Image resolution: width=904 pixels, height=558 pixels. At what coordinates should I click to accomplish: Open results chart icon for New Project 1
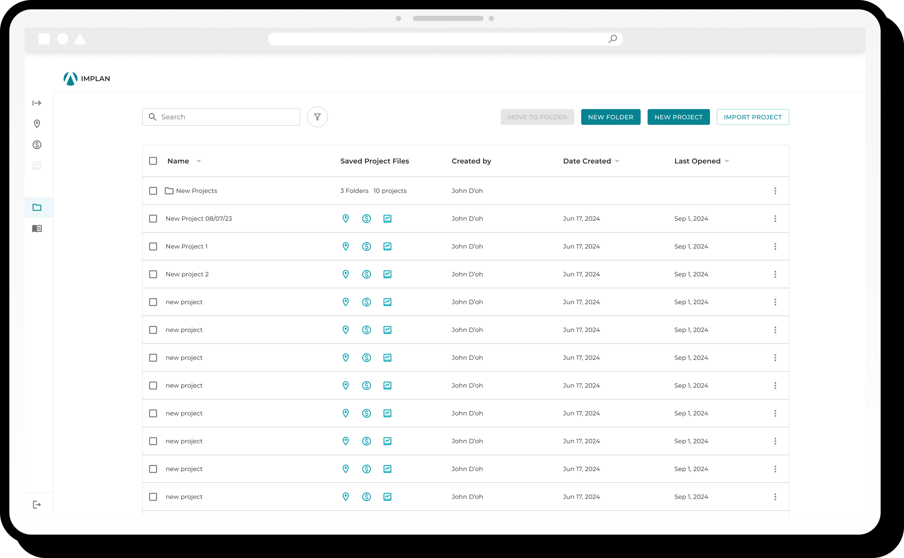387,246
